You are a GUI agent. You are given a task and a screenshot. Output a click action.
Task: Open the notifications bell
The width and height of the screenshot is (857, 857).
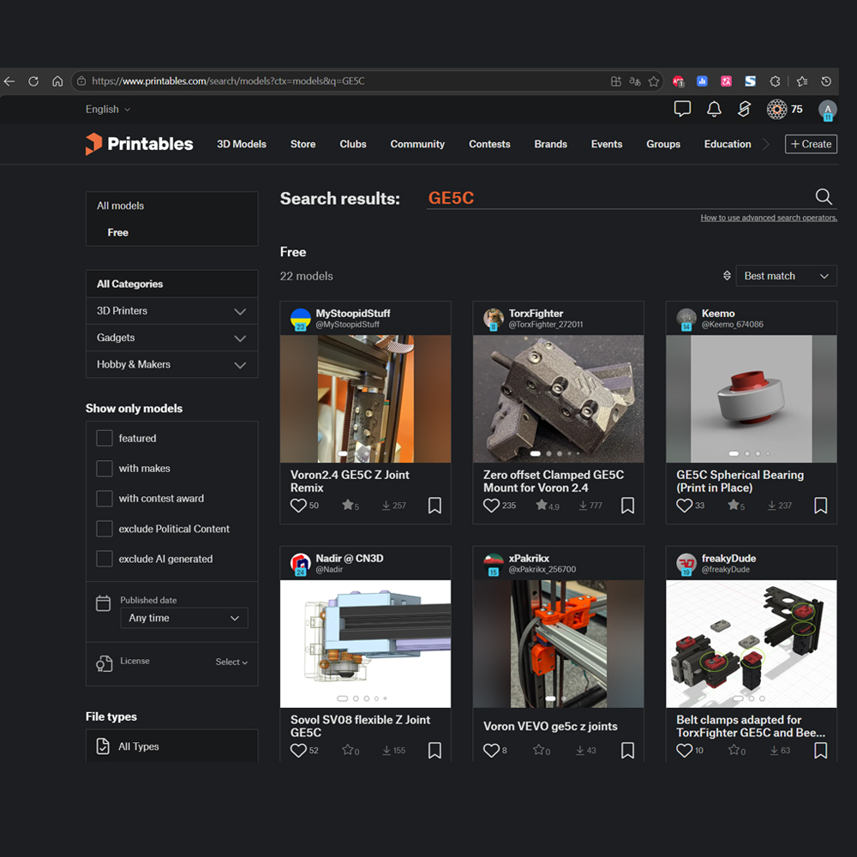click(714, 110)
